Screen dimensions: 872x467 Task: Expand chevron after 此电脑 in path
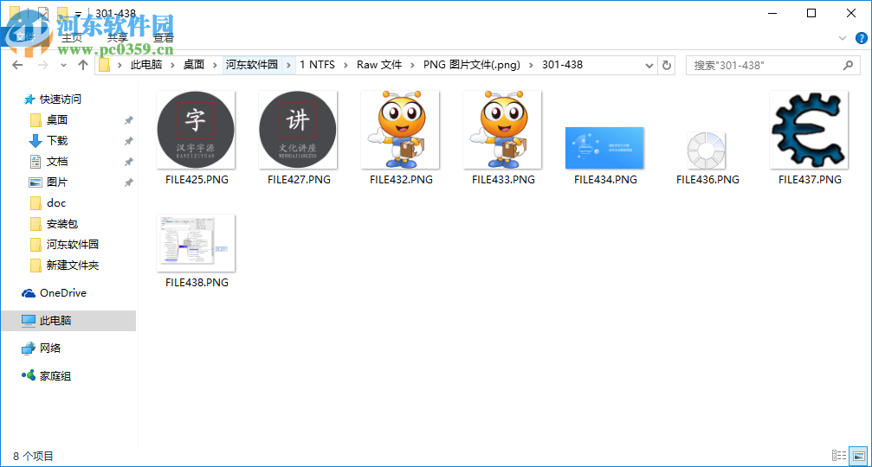173,66
